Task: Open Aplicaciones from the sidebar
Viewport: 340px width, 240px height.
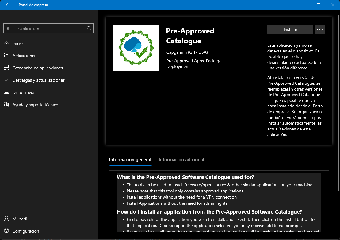Action: [24, 56]
